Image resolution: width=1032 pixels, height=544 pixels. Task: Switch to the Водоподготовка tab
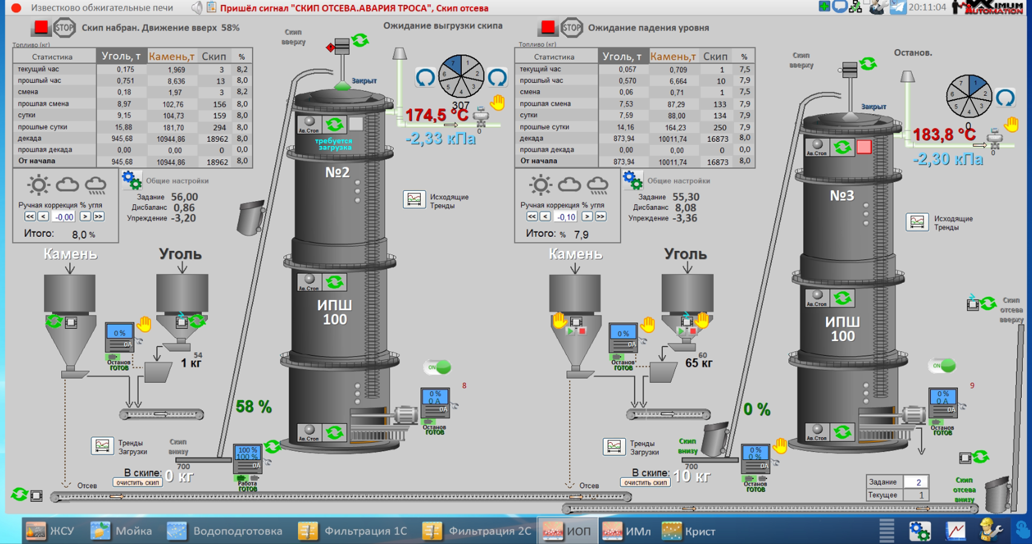pos(224,531)
